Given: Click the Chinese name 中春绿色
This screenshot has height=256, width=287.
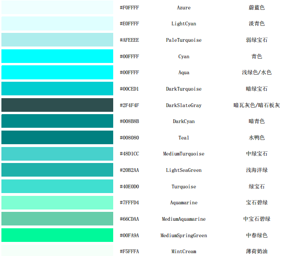Looking at the screenshot, I should [x=256, y=235].
